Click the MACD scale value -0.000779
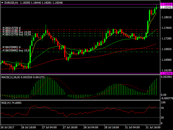The height and width of the screenshot is (130, 173). [x=167, y=98]
